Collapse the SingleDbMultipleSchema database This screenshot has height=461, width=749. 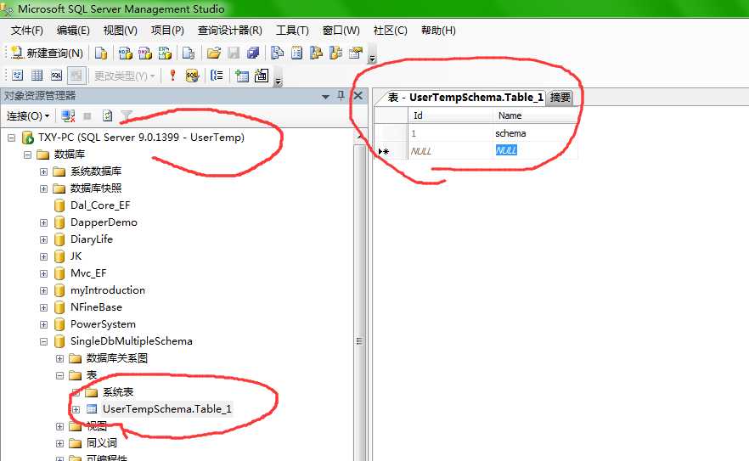click(x=43, y=341)
